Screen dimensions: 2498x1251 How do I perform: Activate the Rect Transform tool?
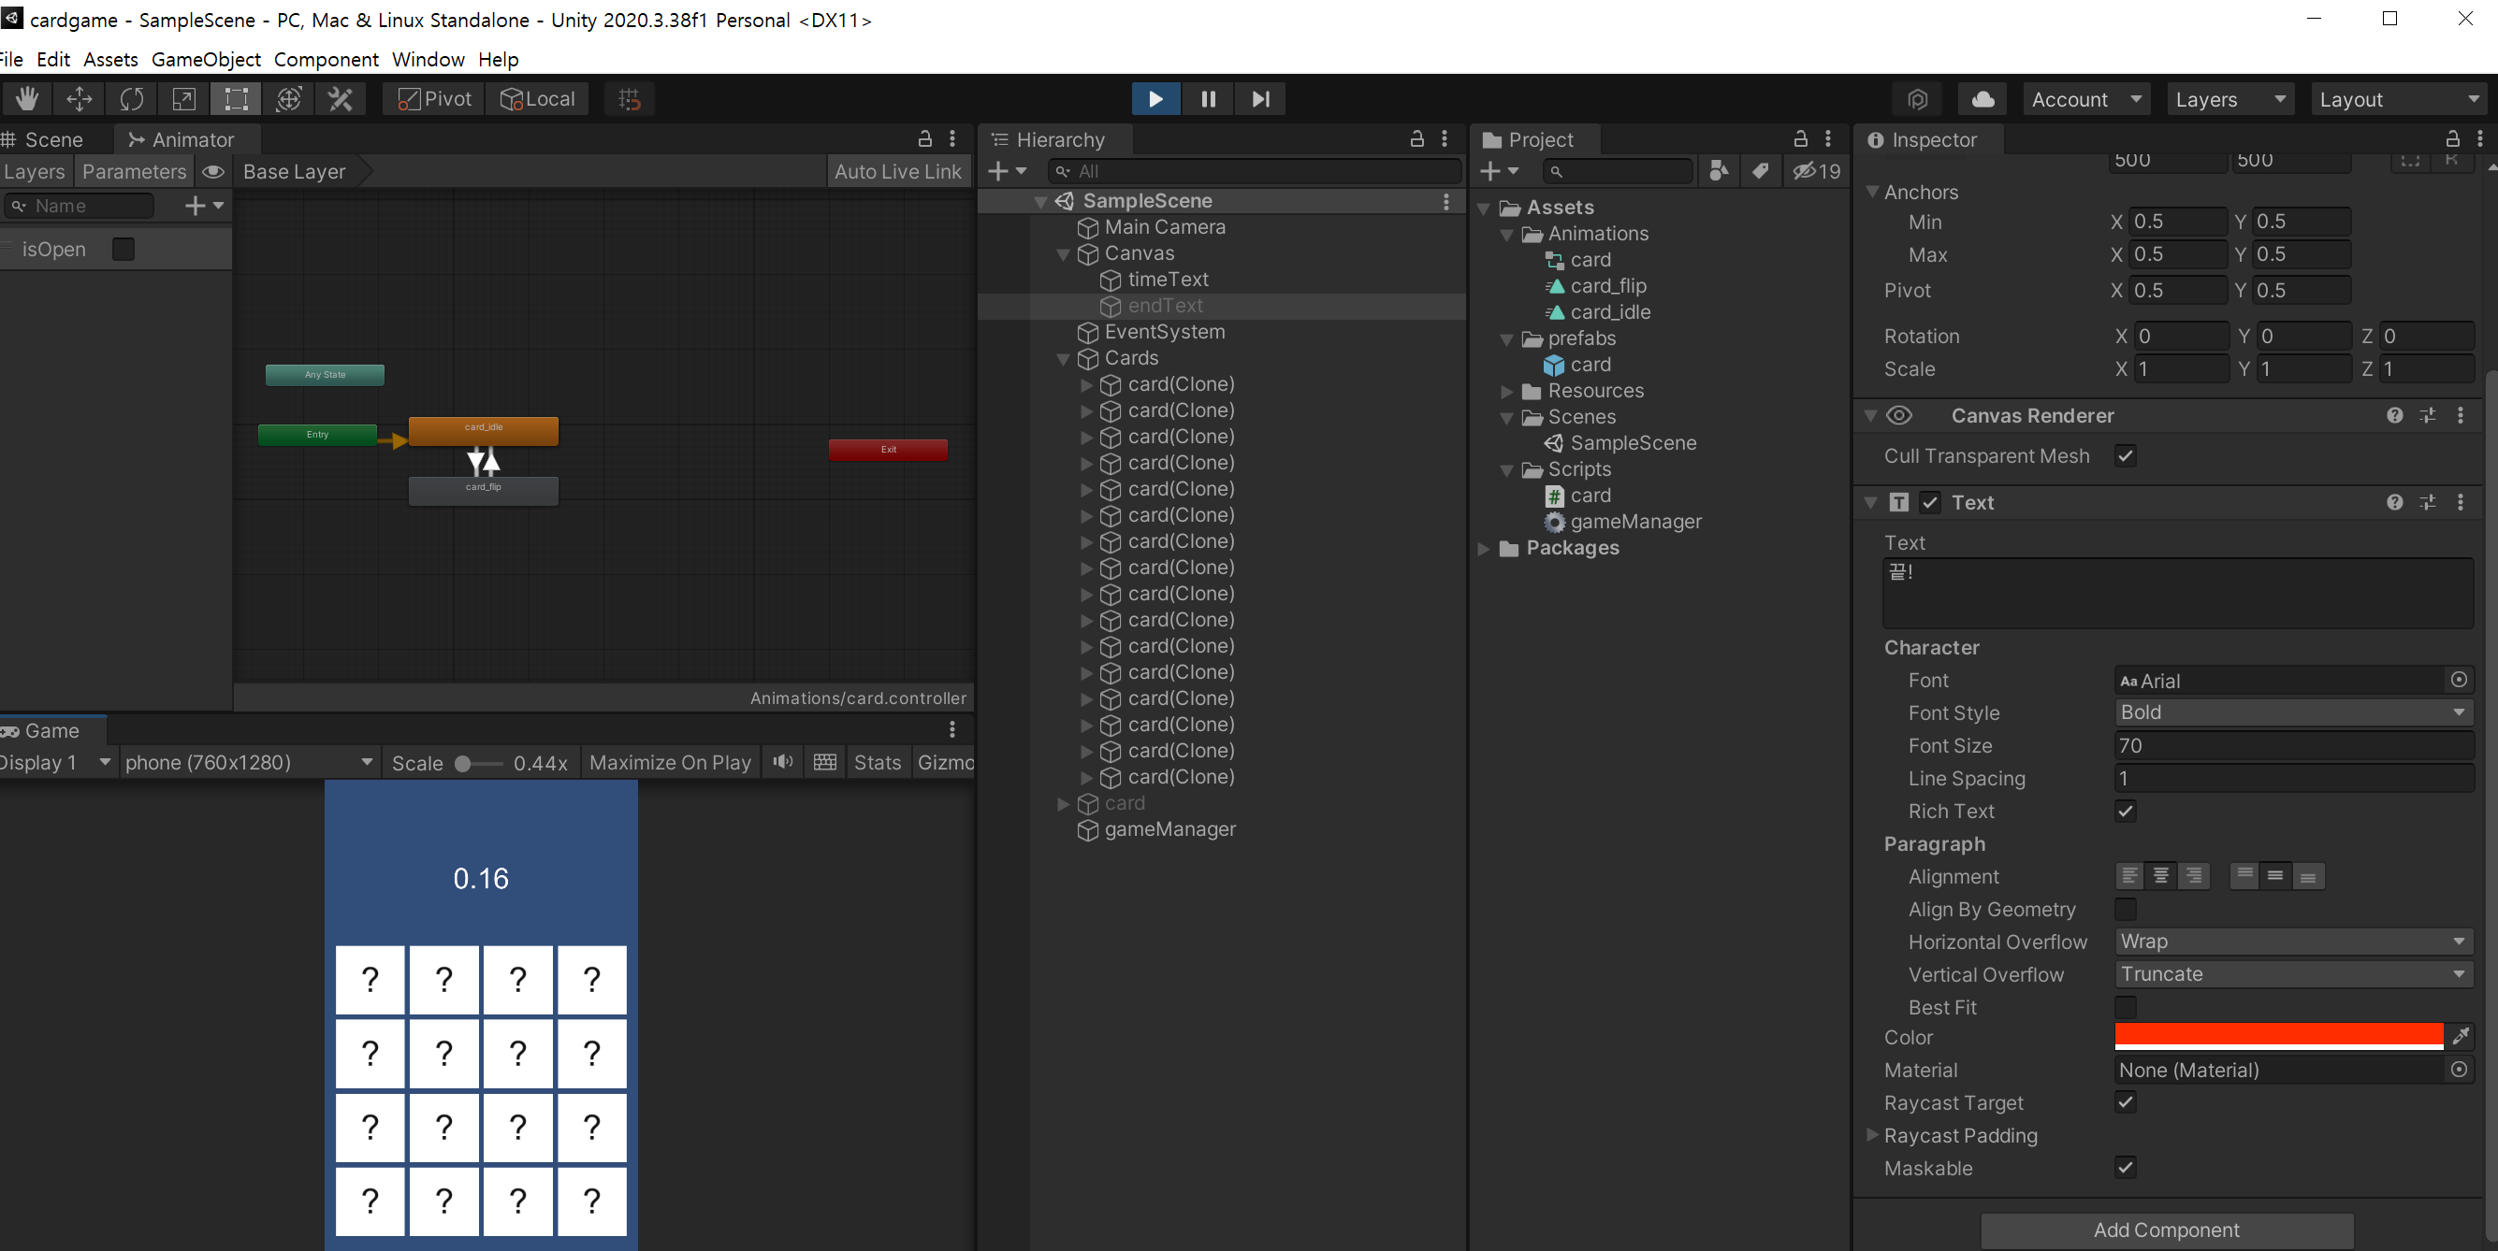[236, 99]
